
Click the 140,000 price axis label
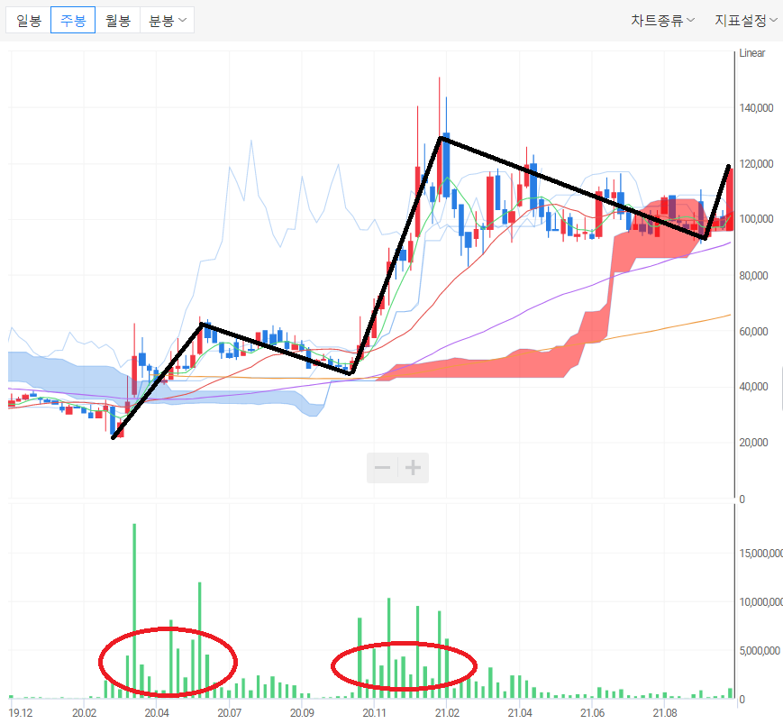tap(756, 108)
